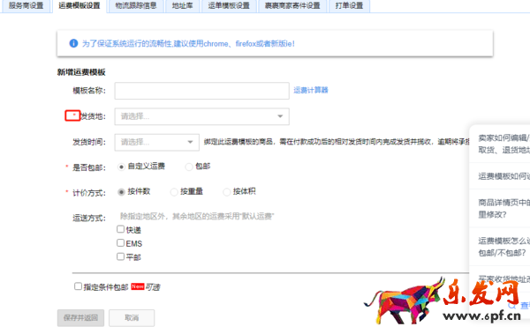Click the red New badge beside 指定条件包邮
Image resolution: width=530 pixels, height=334 pixels.
(x=138, y=286)
